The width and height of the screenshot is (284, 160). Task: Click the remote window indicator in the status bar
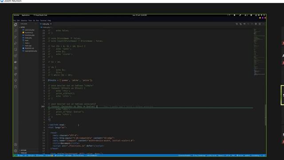pos(15,156)
